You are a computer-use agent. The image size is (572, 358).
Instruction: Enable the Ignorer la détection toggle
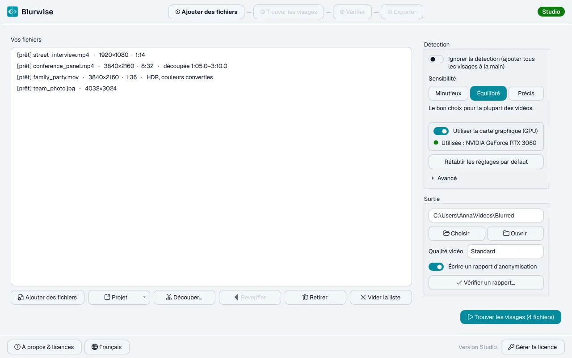[436, 59]
